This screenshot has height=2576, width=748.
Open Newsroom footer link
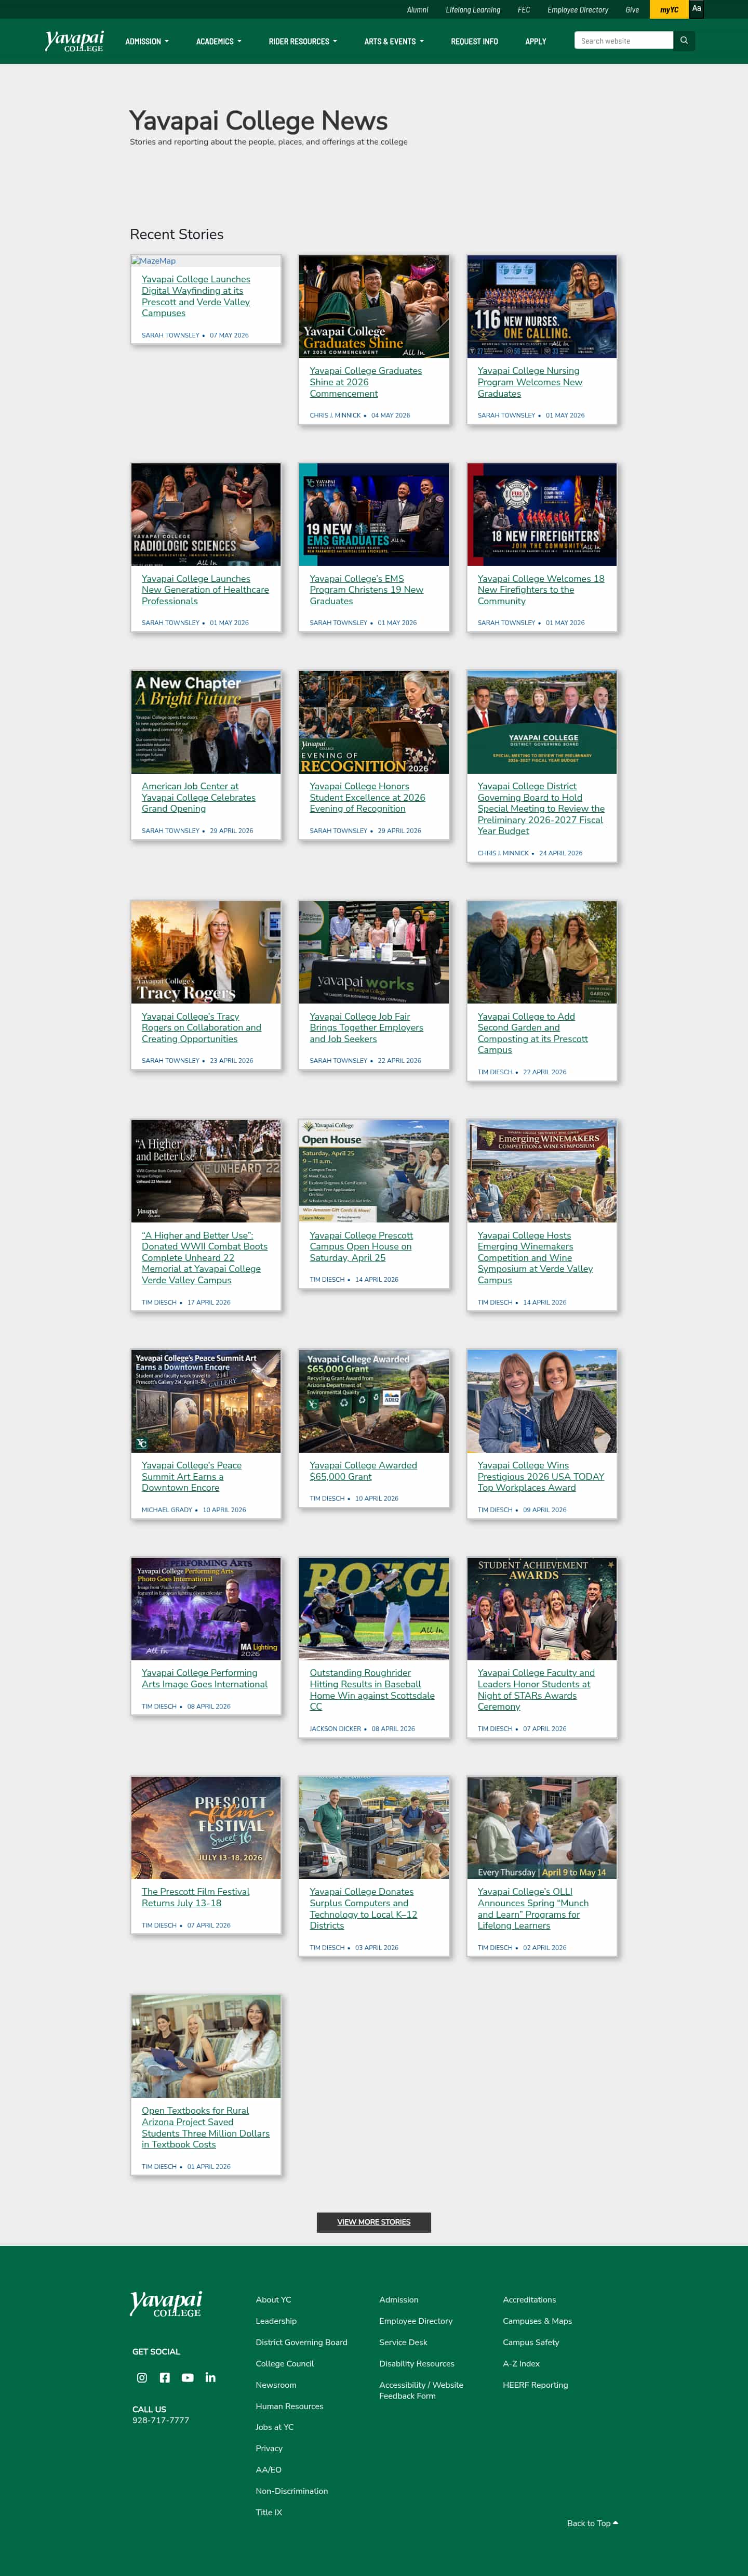pos(276,2385)
